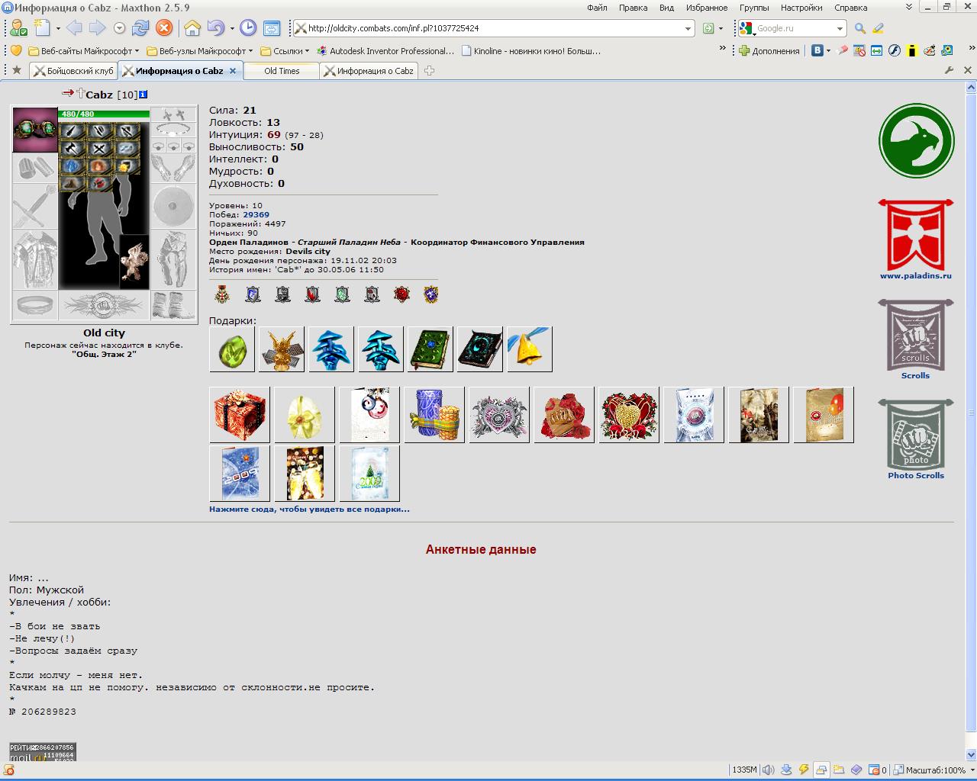
Task: Click the bell gift icon
Action: [x=530, y=349]
